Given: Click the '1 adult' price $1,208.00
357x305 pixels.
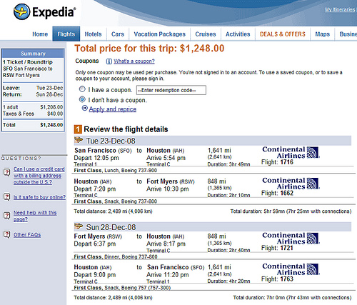Looking at the screenshot, I should (x=51, y=107).
